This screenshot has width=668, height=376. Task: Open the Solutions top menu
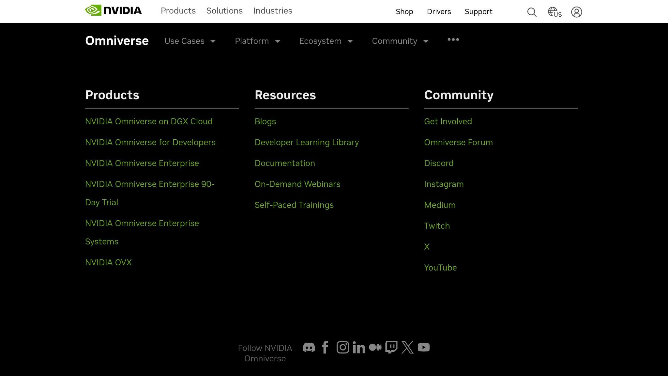click(224, 11)
